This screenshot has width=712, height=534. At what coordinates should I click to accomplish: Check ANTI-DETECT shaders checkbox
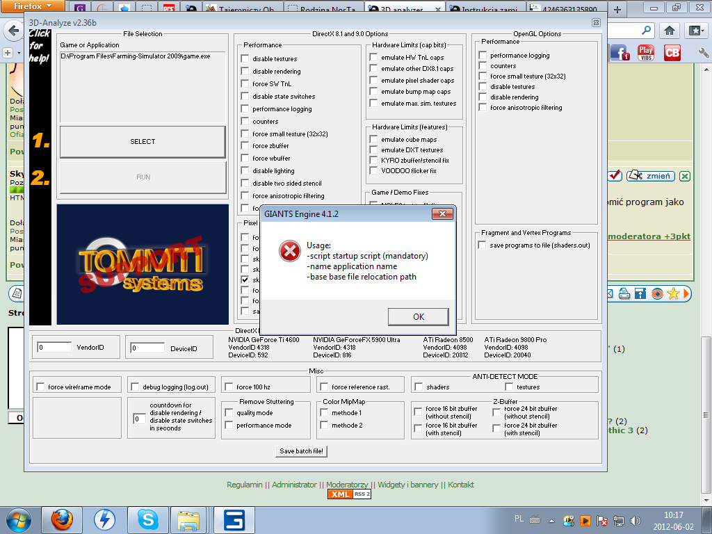click(x=419, y=387)
